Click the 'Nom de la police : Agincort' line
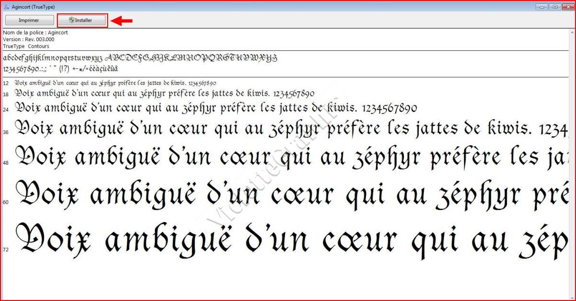Image resolution: width=576 pixels, height=301 pixels. pos(35,33)
